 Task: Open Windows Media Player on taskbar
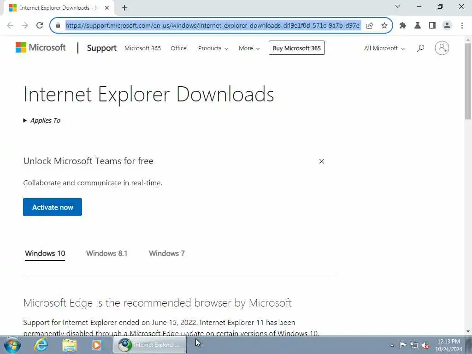pos(97,345)
